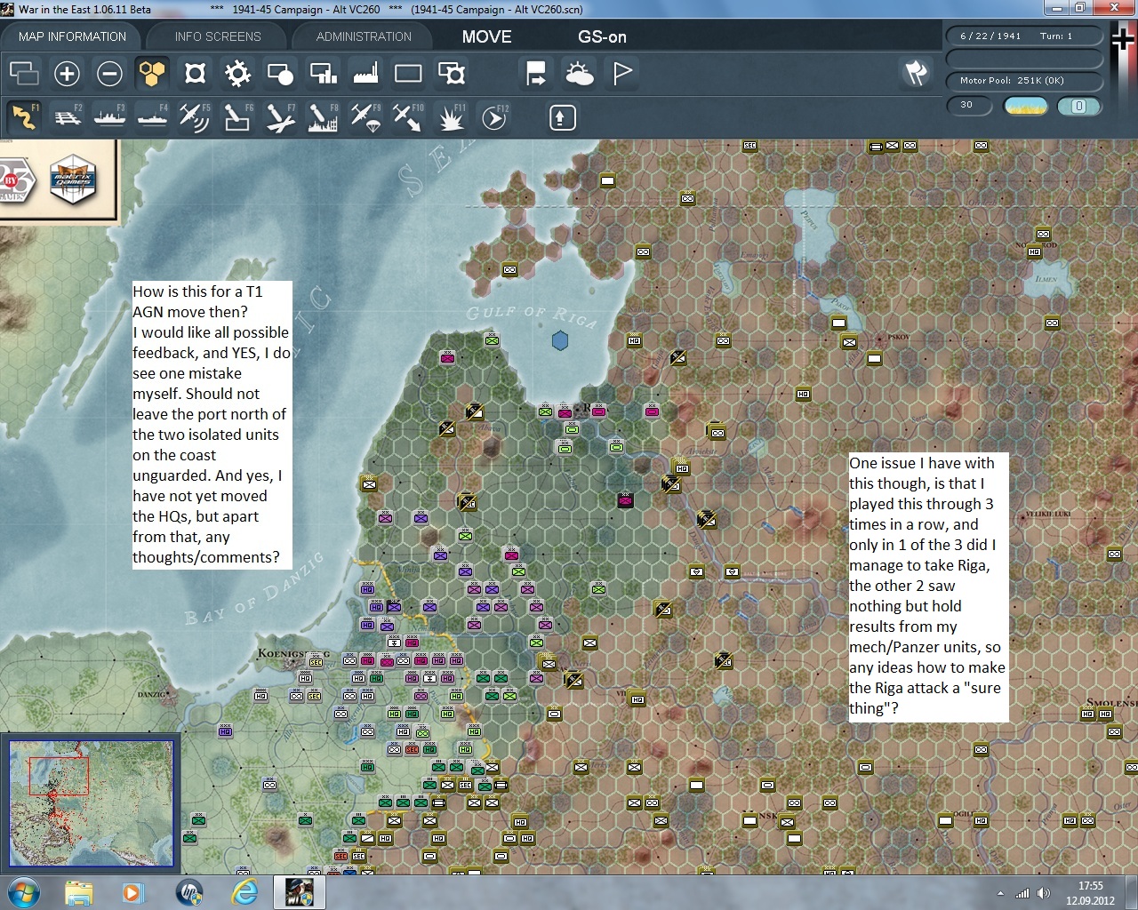This screenshot has width=1138, height=910.
Task: Click the F12 end turn icon
Action: 493,116
